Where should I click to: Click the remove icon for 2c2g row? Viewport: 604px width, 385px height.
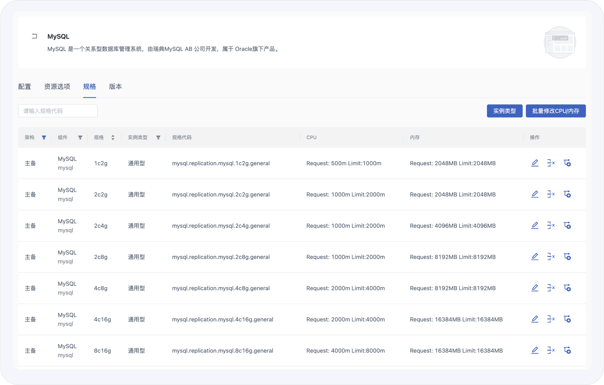[550, 194]
